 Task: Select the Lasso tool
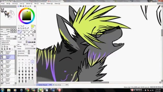tap(21, 26)
